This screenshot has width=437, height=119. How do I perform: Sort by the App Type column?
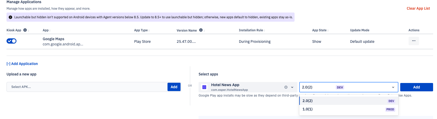coord(142,30)
